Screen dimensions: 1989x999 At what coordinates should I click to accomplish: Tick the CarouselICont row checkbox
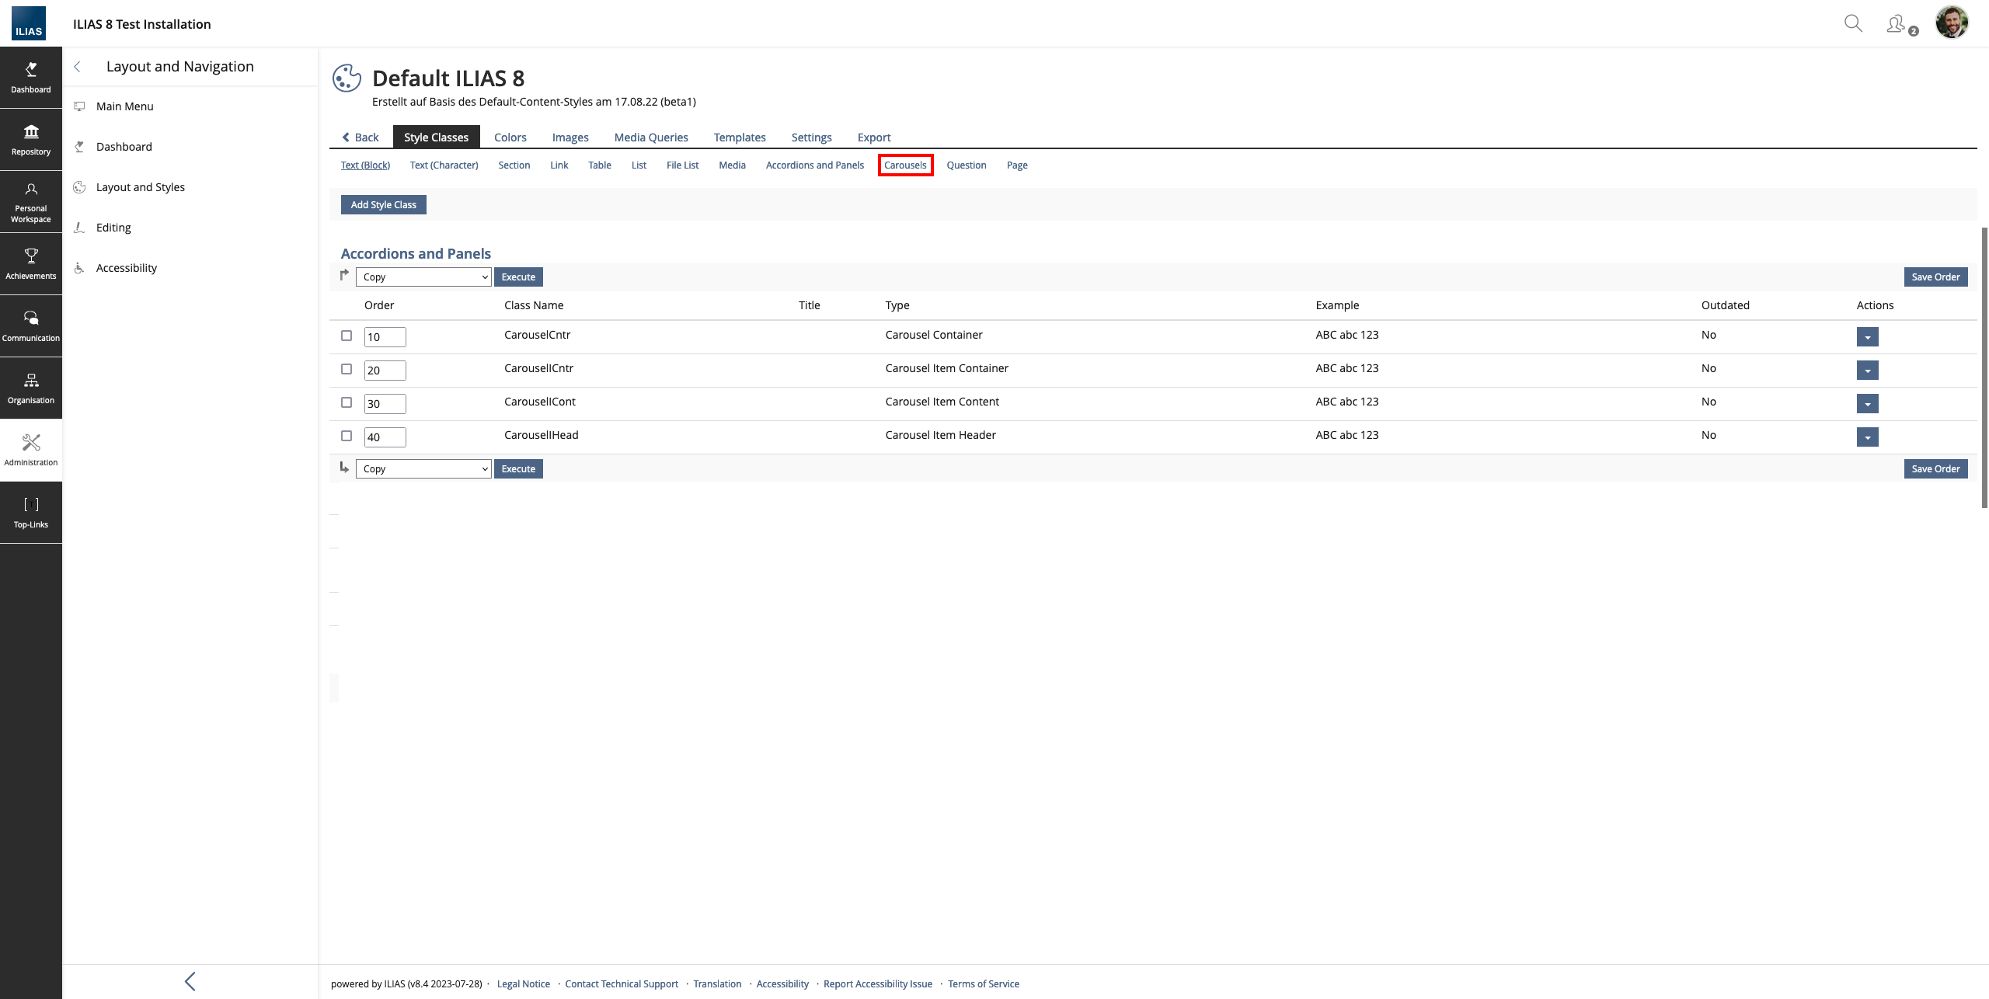347,402
